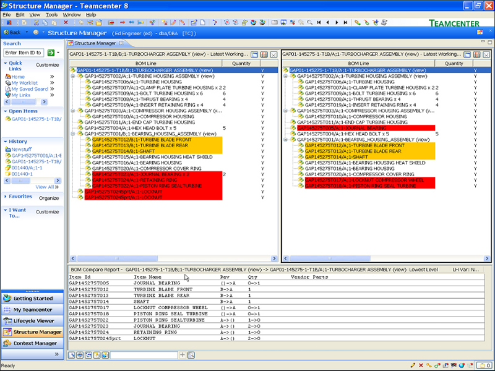Screen dimensions: 495x371
Task: Click the previous black left-arrow toolbar icon
Action: [x=328, y=22]
